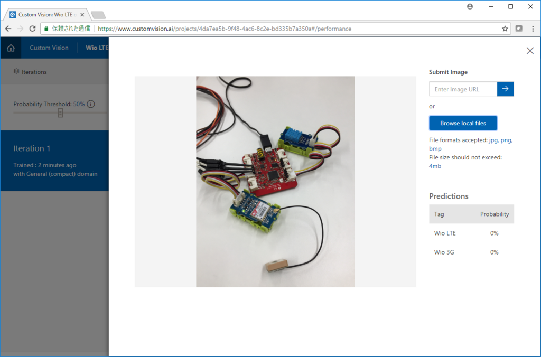This screenshot has height=357, width=541.
Task: Open the Chrome three-dot menu
Action: tap(533, 29)
